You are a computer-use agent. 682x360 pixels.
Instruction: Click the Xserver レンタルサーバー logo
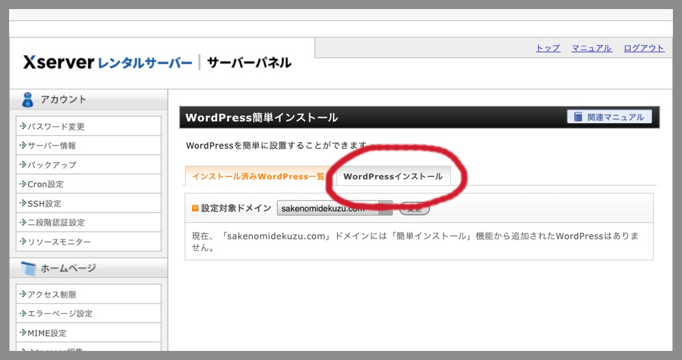[x=107, y=62]
